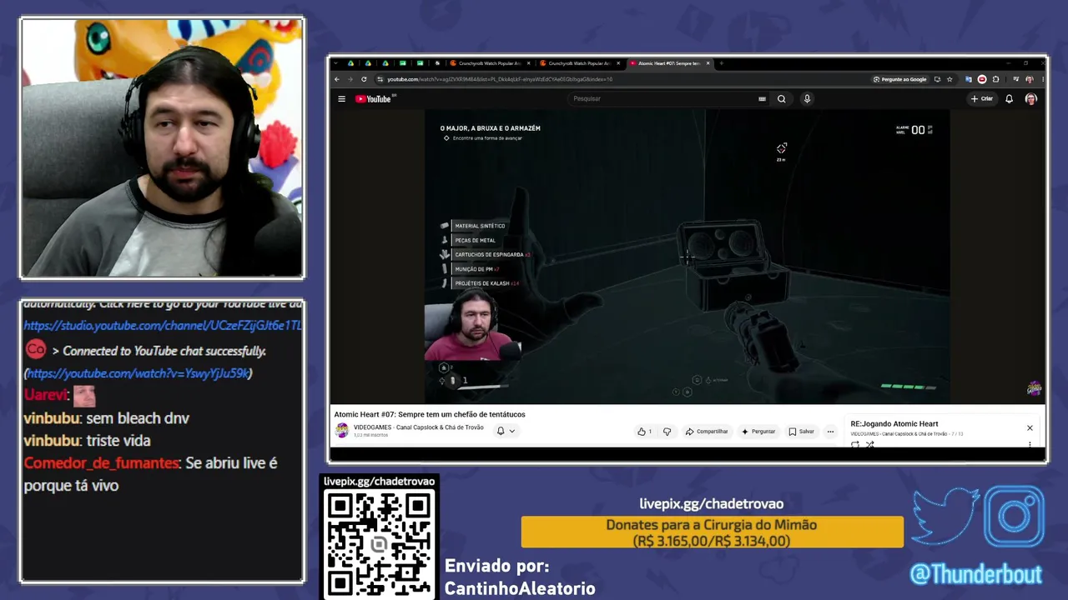The width and height of the screenshot is (1068, 600).
Task: Bookmark this page with the star icon
Action: tap(950, 79)
